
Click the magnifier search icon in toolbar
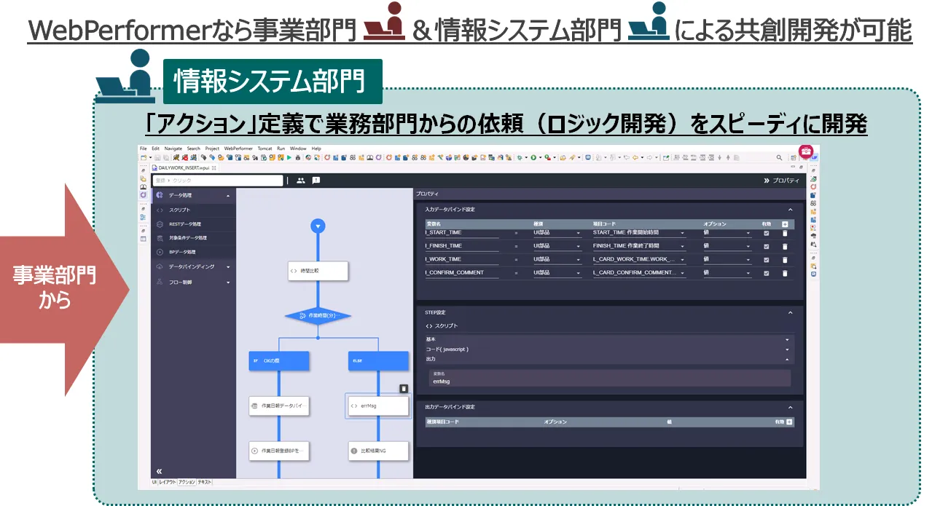tap(779, 157)
